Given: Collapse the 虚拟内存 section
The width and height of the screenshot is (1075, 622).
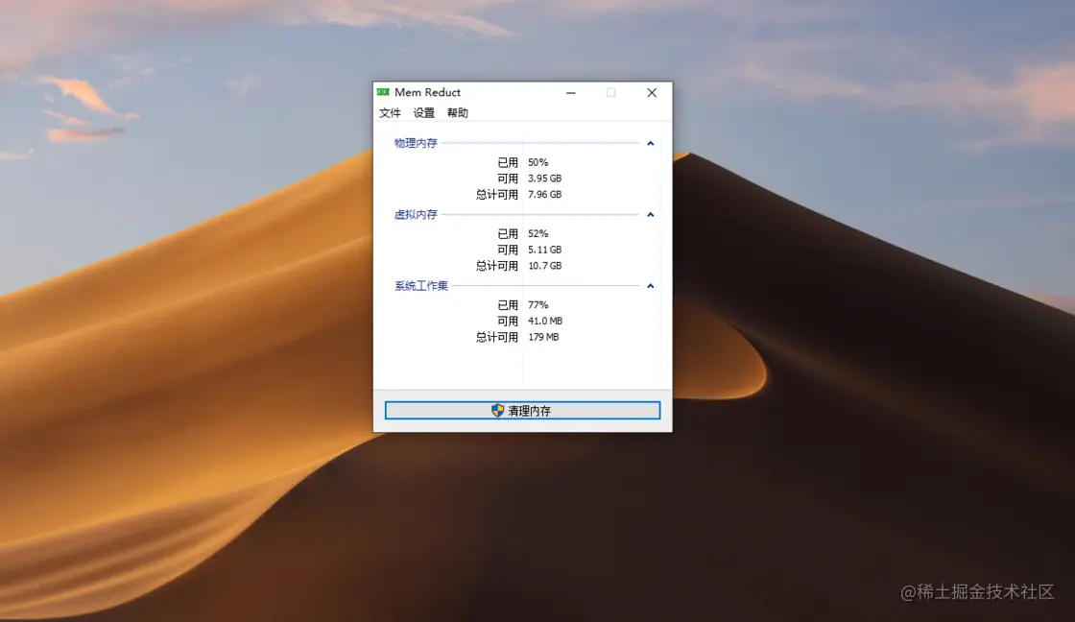Looking at the screenshot, I should (650, 213).
